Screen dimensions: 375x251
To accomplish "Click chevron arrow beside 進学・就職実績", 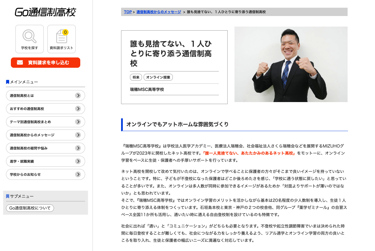I will click(x=78, y=161).
